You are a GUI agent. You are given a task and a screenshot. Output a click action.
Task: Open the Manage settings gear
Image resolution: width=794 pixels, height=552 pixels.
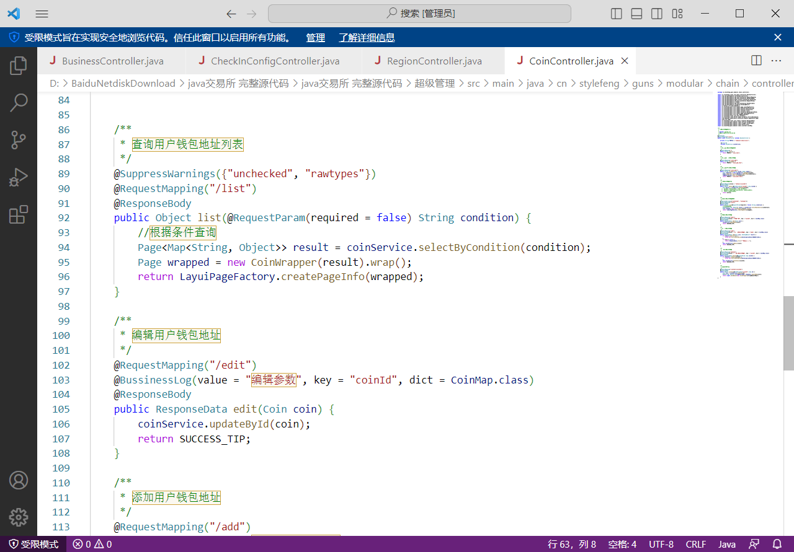click(19, 517)
